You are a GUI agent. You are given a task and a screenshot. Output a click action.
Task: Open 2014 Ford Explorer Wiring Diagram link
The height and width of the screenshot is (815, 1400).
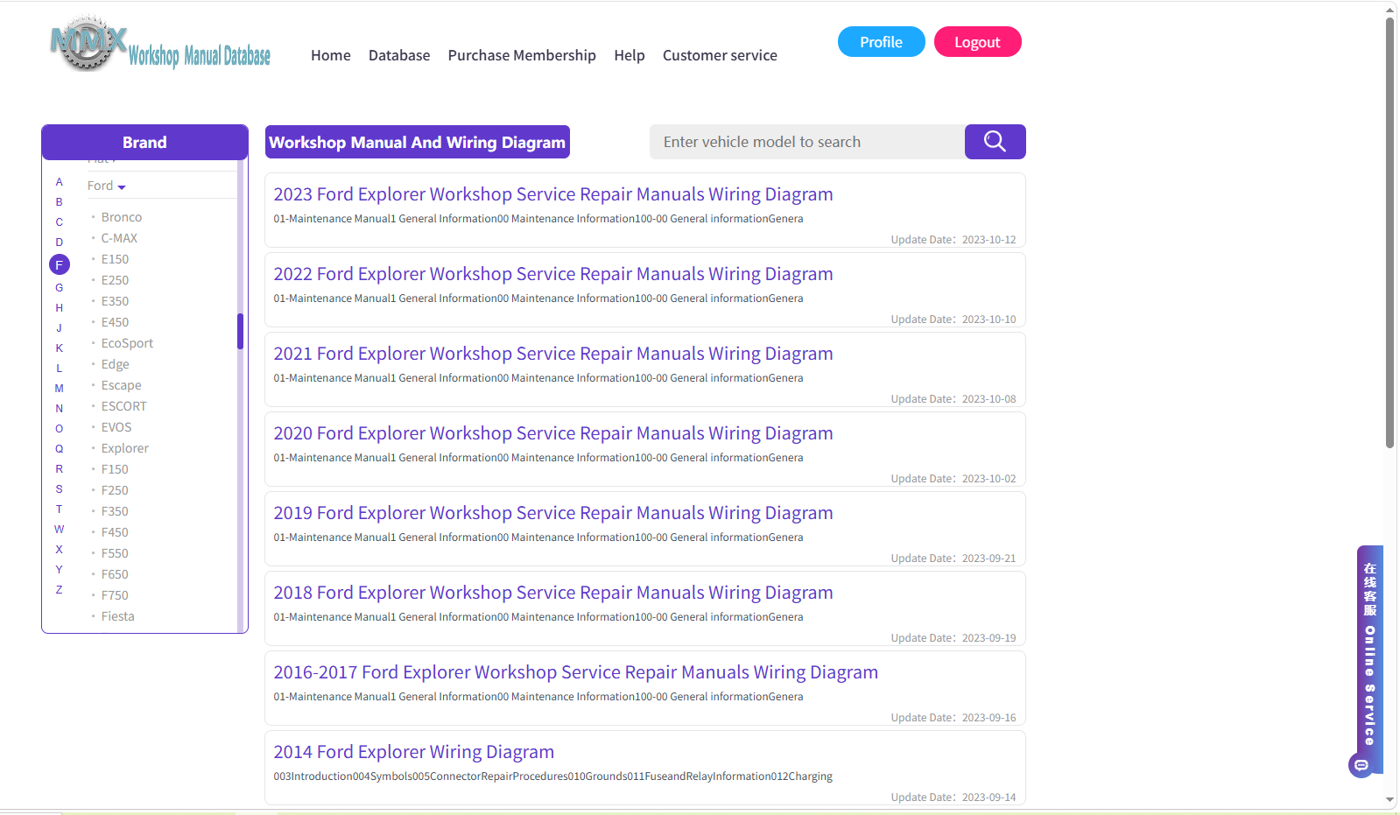point(414,752)
